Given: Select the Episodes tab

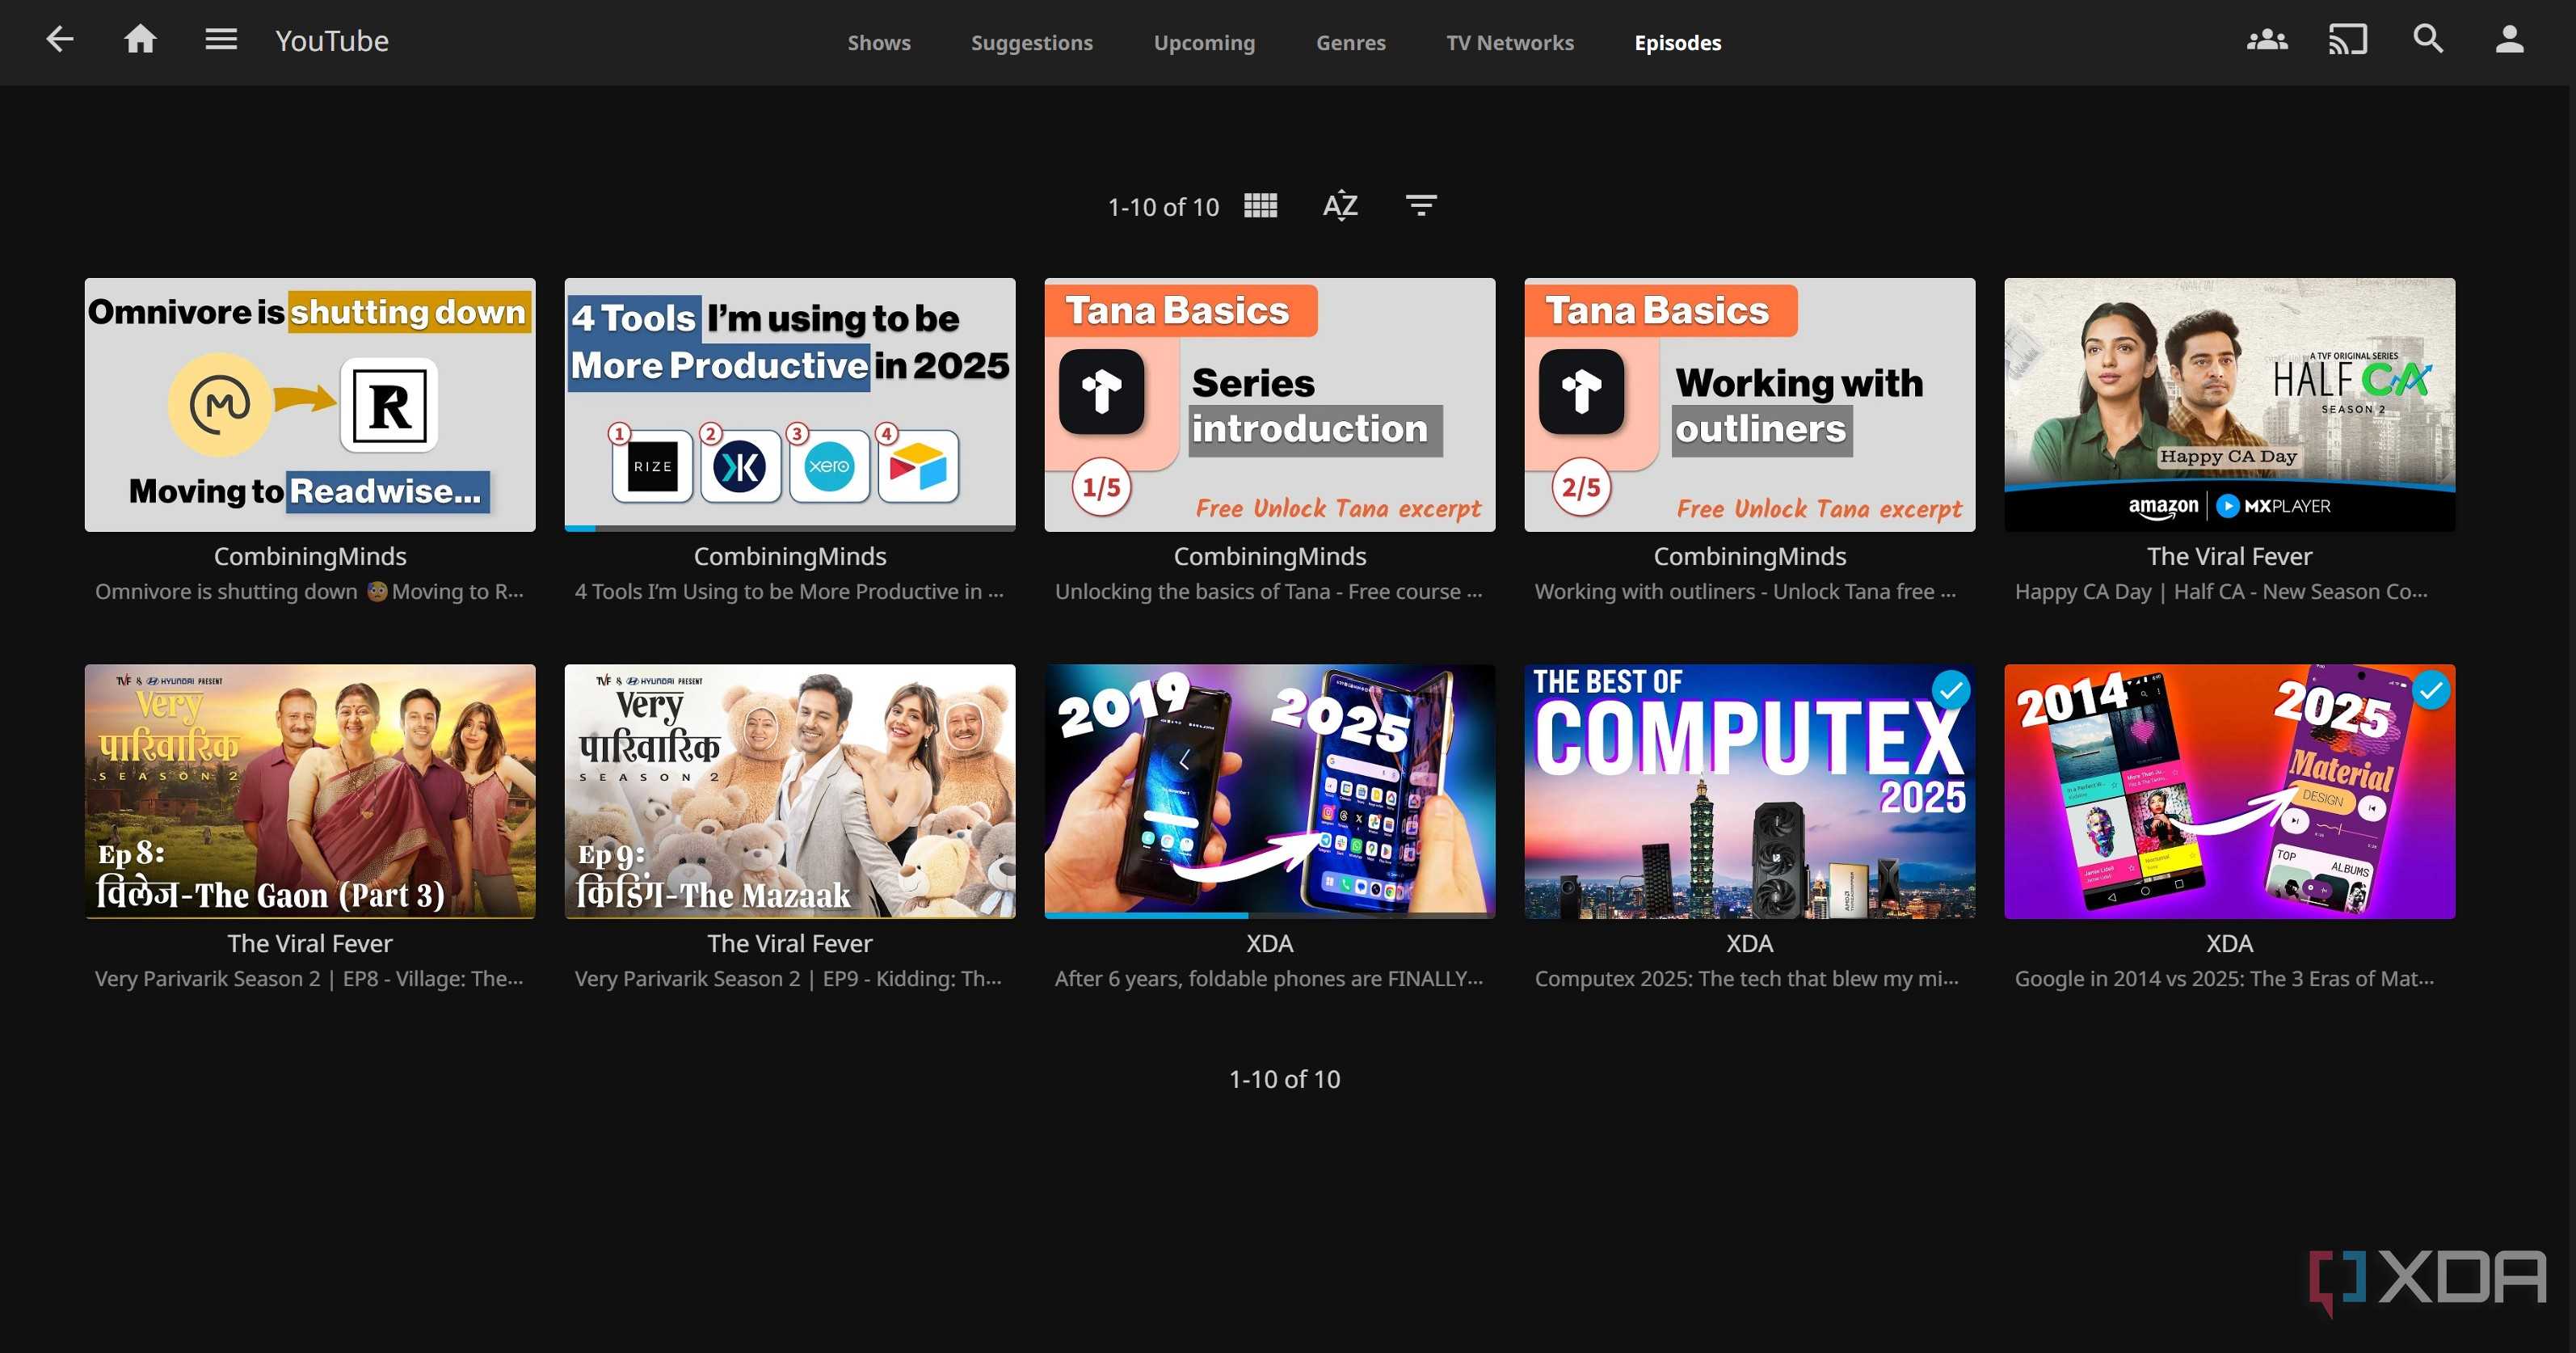Looking at the screenshot, I should coord(1678,43).
